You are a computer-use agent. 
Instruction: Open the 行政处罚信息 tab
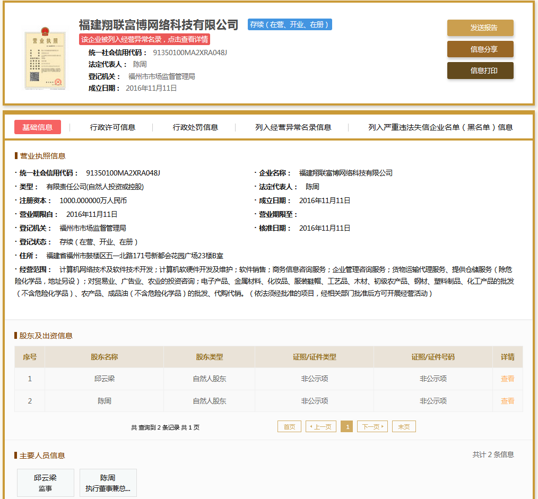point(195,127)
